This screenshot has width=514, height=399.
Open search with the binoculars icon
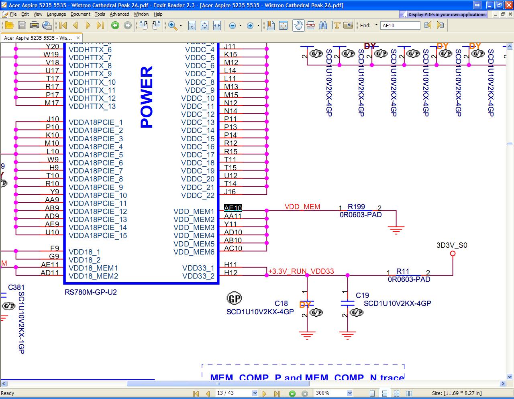point(323,25)
